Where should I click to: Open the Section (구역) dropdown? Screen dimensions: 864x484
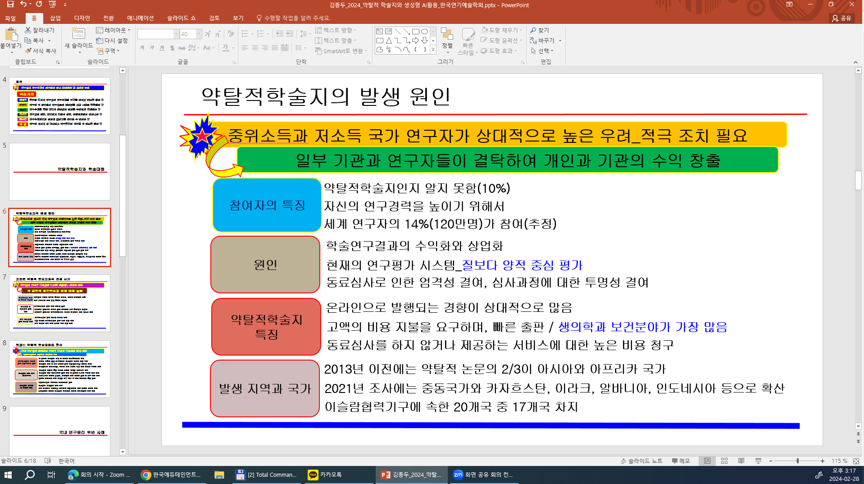click(x=108, y=51)
